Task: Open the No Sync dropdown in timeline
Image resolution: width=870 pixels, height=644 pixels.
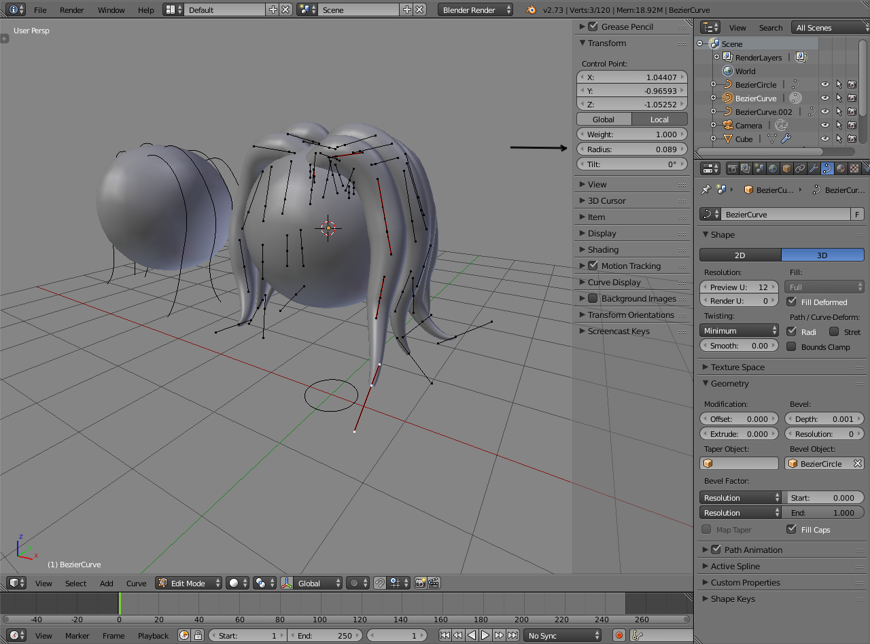Action: pyautogui.click(x=563, y=635)
